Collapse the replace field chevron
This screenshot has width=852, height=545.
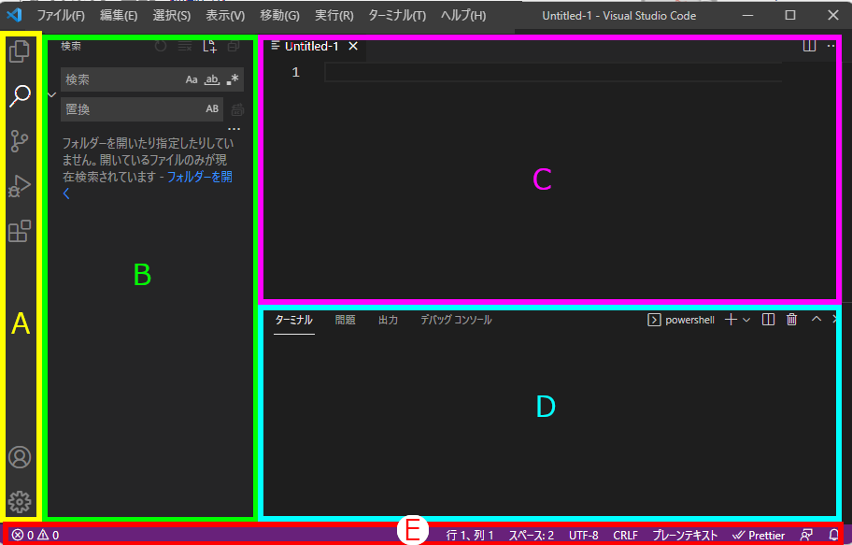52,94
